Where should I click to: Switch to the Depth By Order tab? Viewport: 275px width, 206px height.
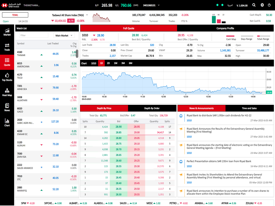153,108
